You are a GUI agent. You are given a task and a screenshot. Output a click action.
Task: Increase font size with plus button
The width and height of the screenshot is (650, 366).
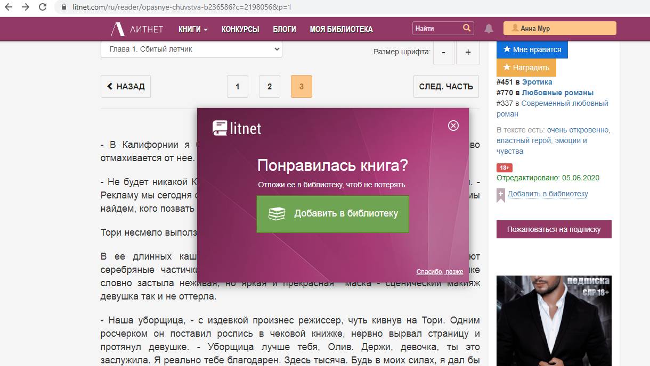[468, 52]
